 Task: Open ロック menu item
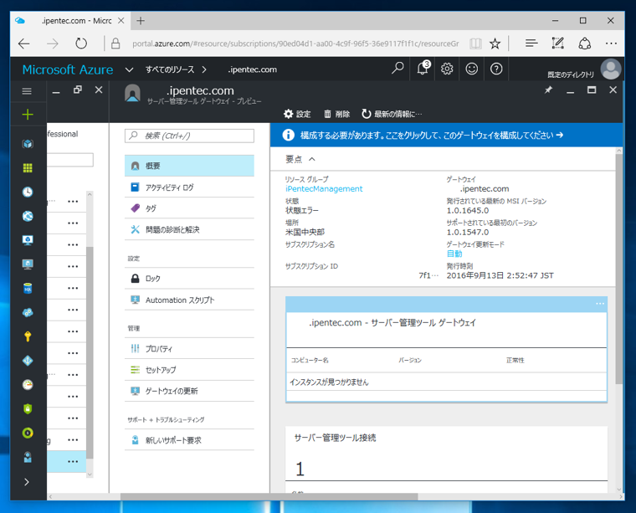click(x=189, y=279)
